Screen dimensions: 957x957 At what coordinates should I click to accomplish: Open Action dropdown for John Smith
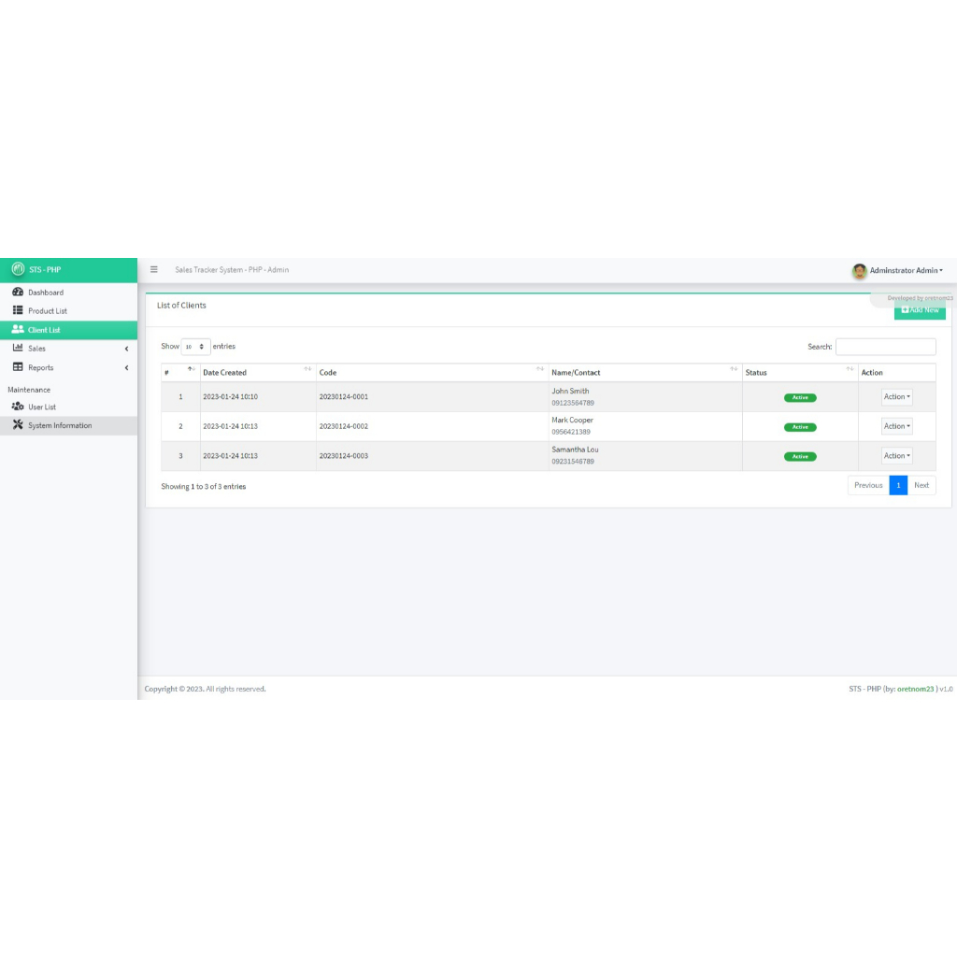coord(896,396)
